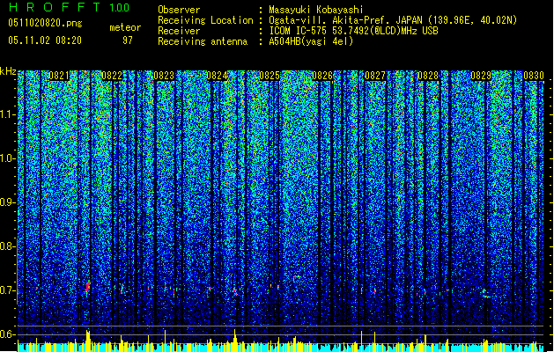
Task: Click the 0822 time marker
Action: [112, 76]
